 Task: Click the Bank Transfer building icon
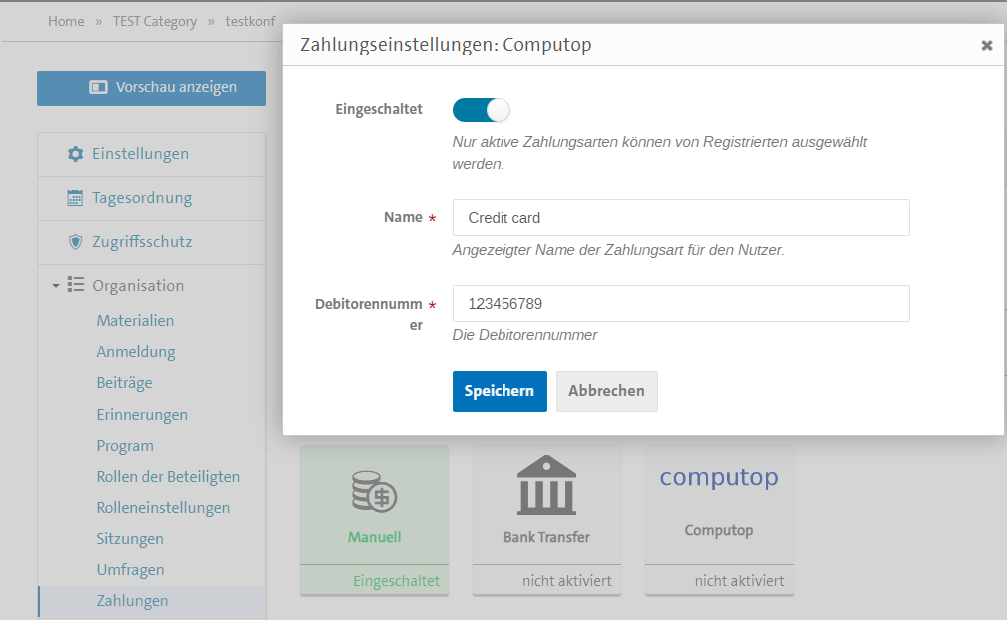pyautogui.click(x=546, y=486)
